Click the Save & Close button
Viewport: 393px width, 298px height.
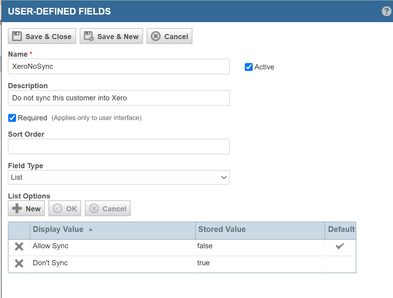[x=42, y=36]
